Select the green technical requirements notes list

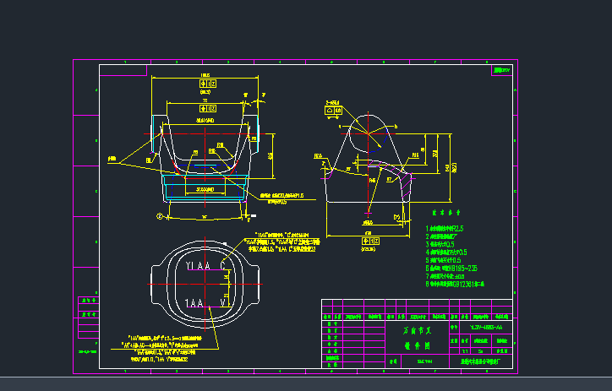[x=456, y=257]
